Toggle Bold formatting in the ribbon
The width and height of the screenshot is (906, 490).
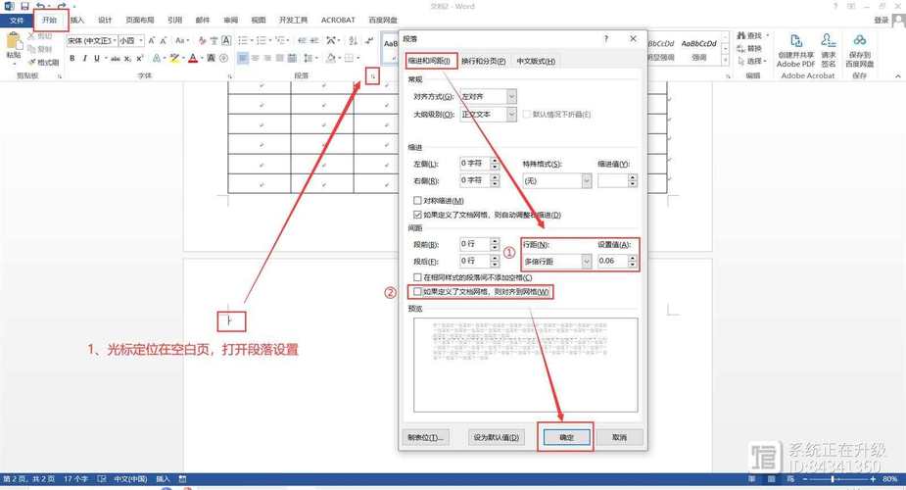(72, 59)
